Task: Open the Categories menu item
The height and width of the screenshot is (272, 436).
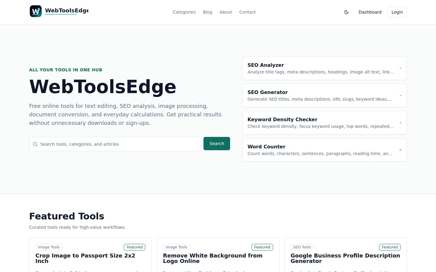Action: coord(184,12)
